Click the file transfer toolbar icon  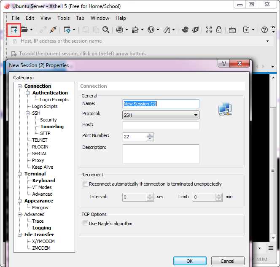tap(135, 30)
